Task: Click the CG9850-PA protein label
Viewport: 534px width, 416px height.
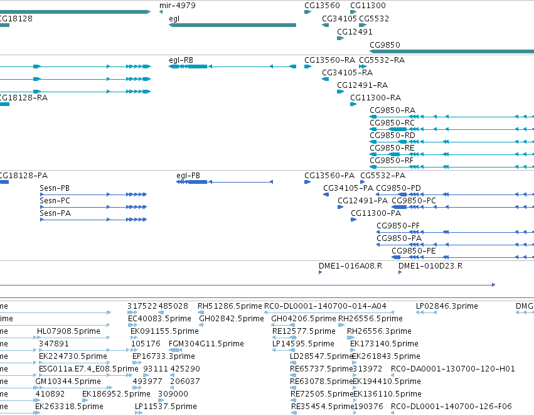Action: 399,238
